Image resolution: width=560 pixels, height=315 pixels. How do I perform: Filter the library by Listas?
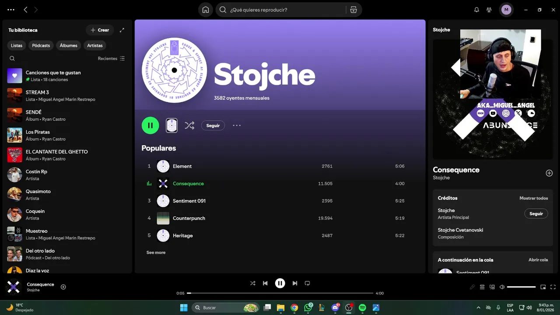17,45
